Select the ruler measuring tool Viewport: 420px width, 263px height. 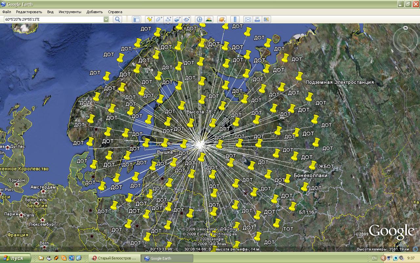tap(235, 19)
